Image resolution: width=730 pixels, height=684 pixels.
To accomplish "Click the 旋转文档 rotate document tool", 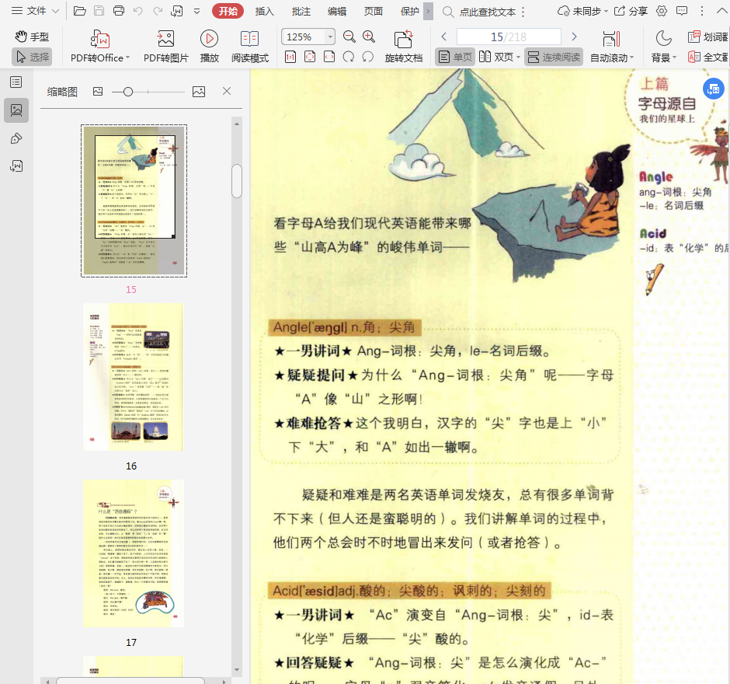I will (x=403, y=46).
